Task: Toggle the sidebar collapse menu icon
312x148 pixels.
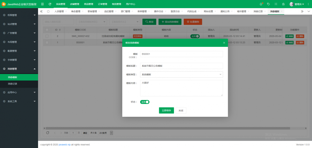Action: point(42,4)
